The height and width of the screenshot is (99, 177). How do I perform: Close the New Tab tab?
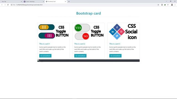pyautogui.click(x=21, y=2)
